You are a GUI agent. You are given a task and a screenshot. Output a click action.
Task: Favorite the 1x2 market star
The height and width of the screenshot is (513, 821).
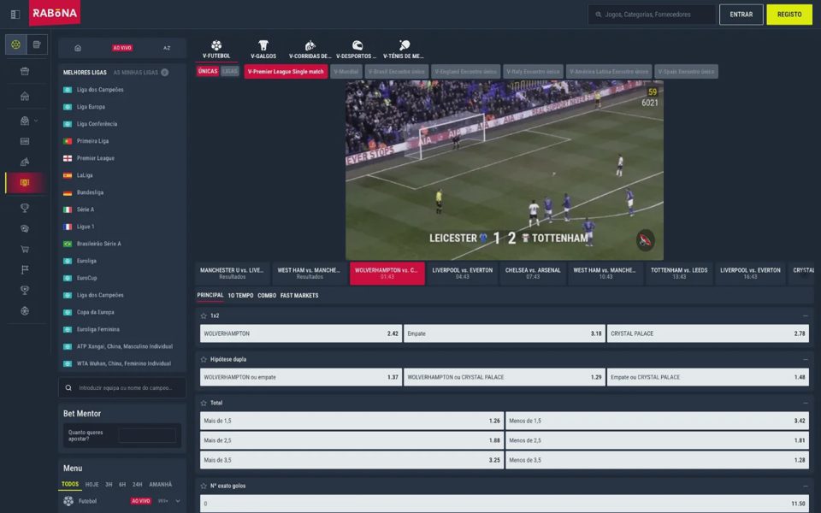204,316
